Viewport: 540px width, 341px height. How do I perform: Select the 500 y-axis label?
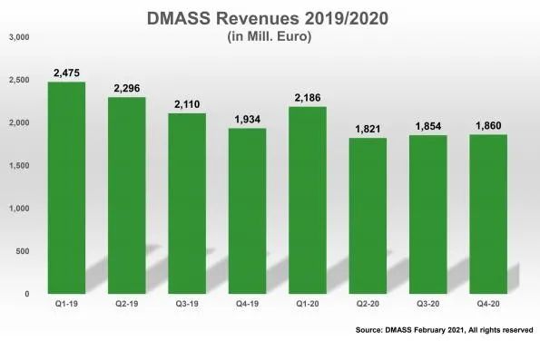point(23,251)
